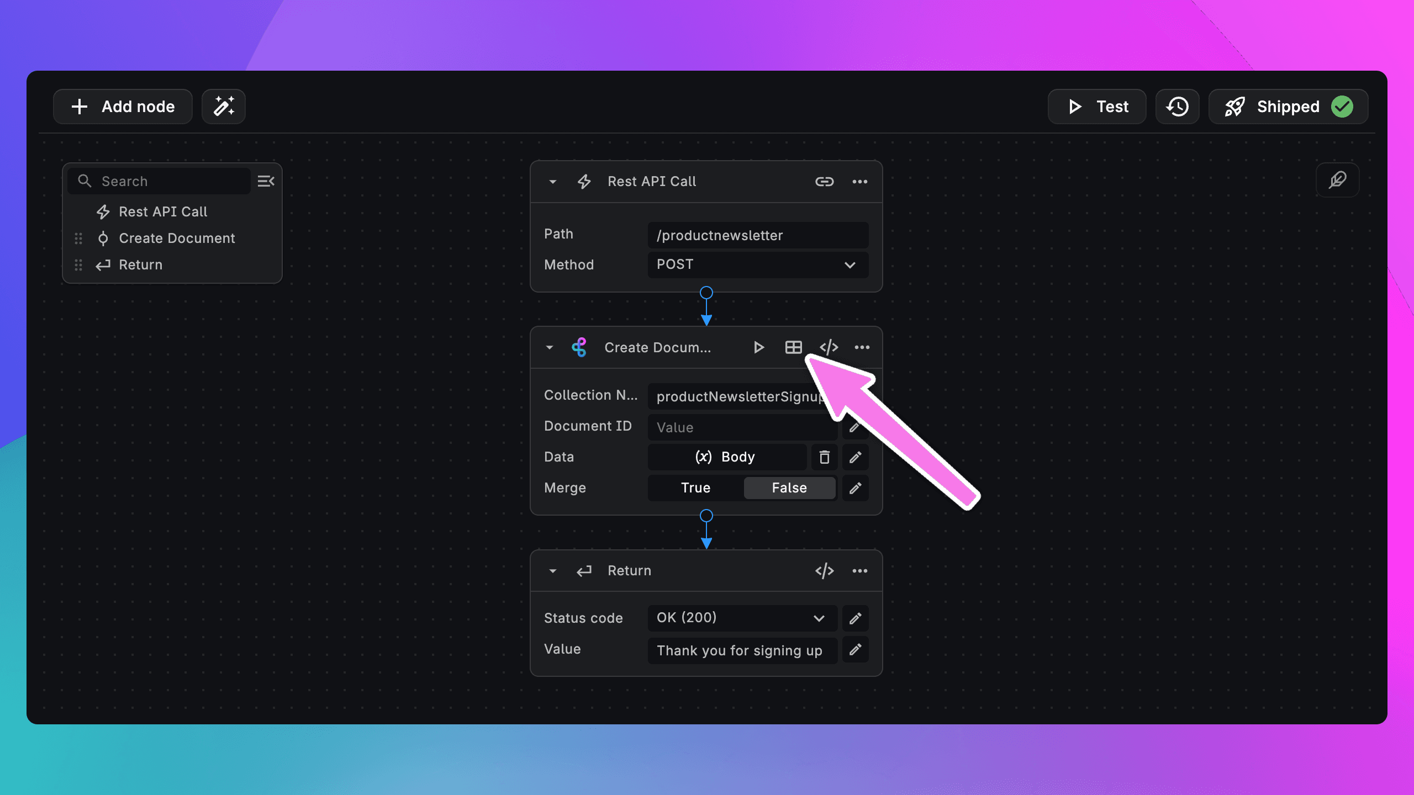The image size is (1414, 795).
Task: Collapse the node list sidebar panel
Action: (266, 181)
